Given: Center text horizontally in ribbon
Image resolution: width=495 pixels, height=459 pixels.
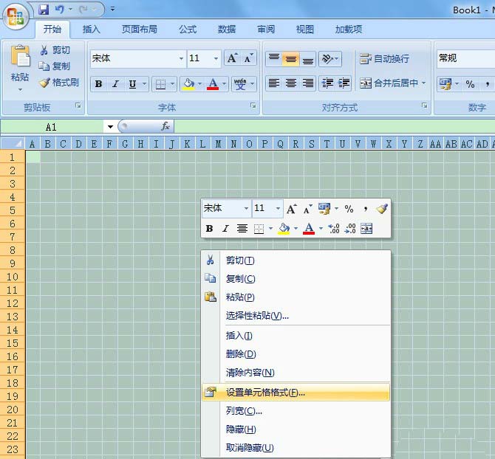Looking at the screenshot, I should [x=291, y=83].
